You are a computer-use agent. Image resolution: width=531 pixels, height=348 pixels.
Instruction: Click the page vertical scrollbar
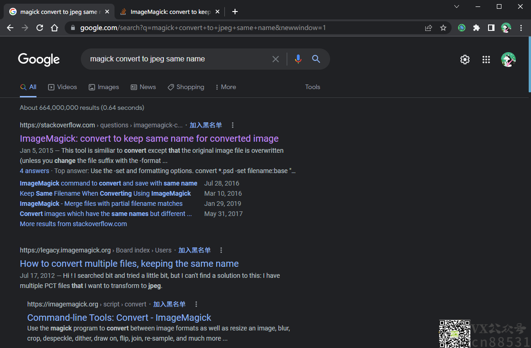(x=529, y=64)
